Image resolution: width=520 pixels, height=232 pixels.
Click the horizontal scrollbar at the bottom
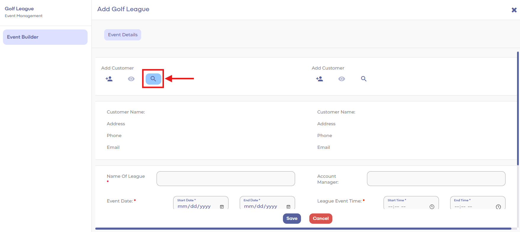point(303,228)
